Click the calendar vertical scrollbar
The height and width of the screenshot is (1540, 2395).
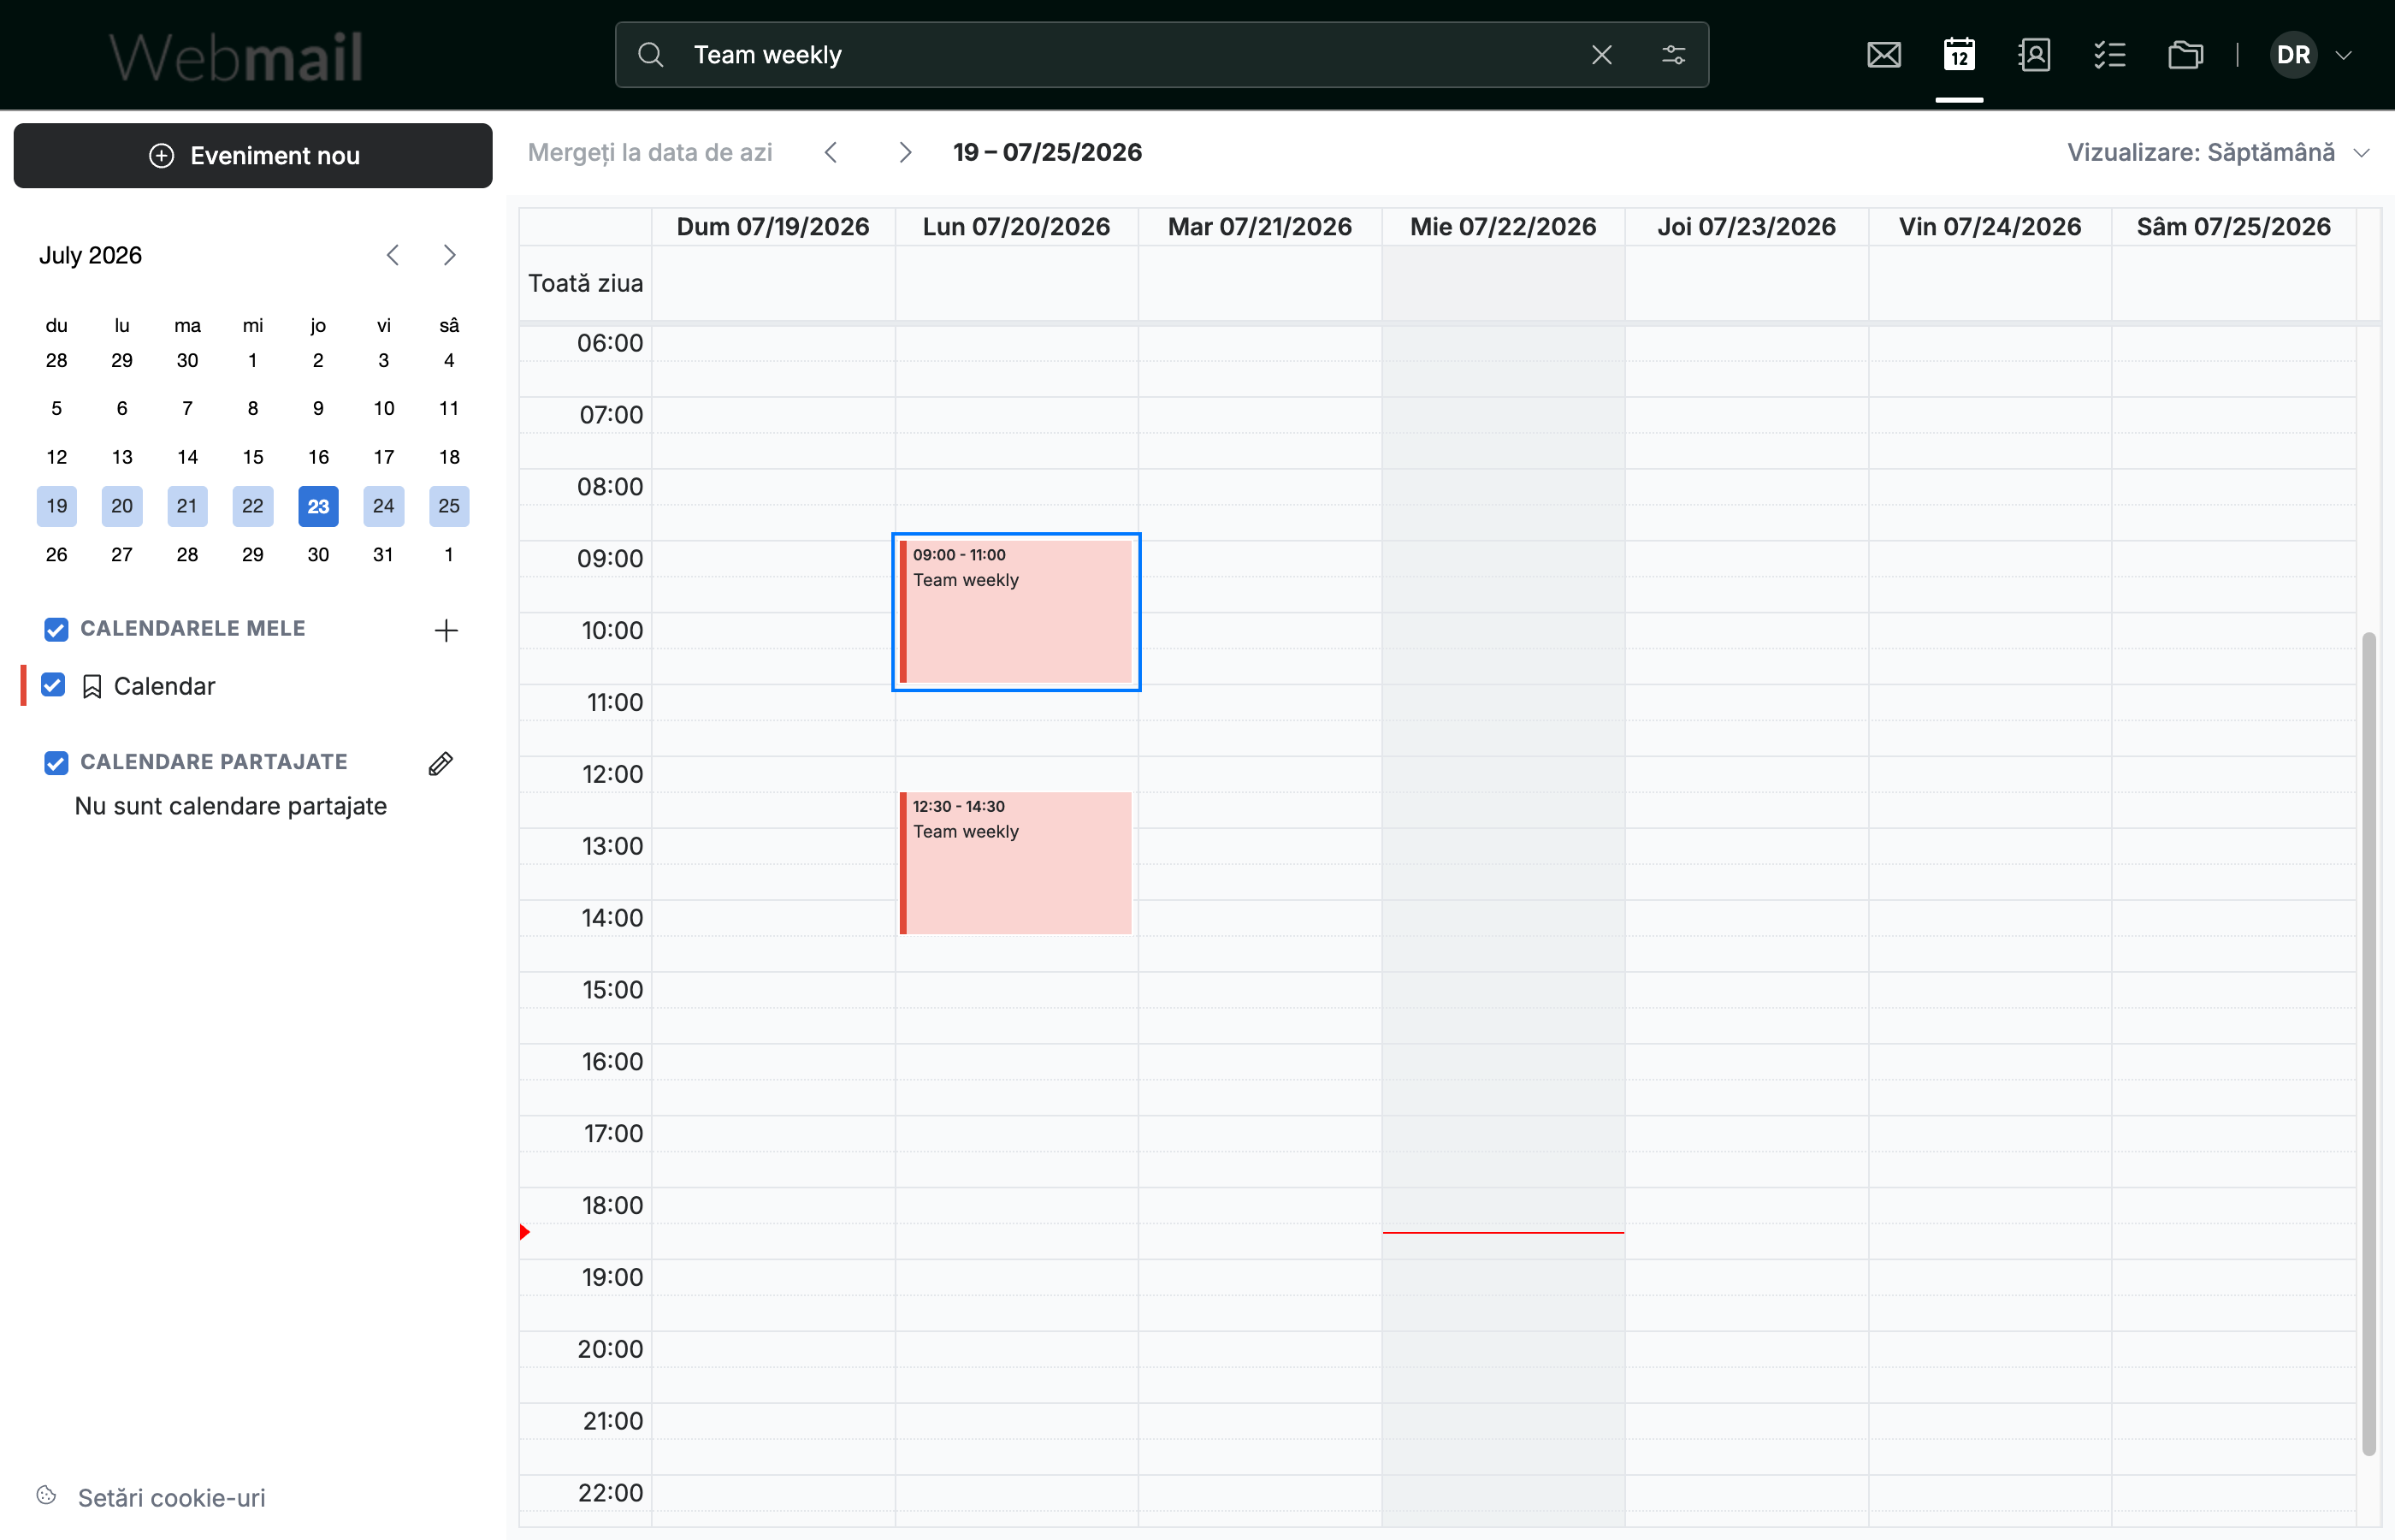(2368, 1043)
